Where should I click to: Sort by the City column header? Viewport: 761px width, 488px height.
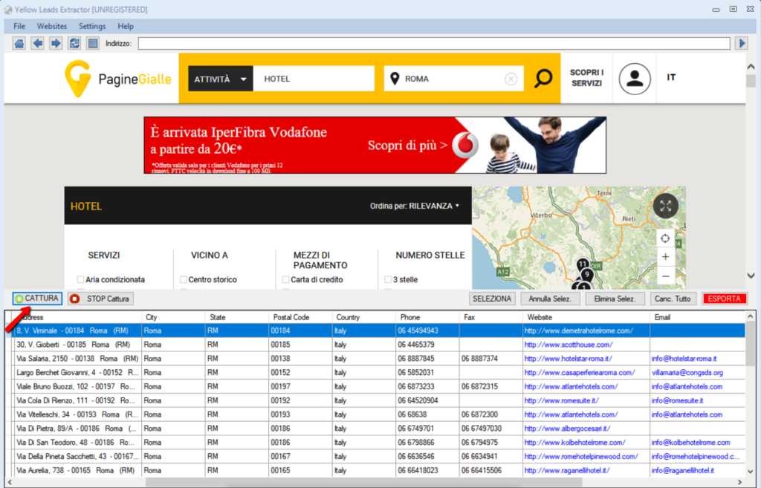click(x=173, y=317)
